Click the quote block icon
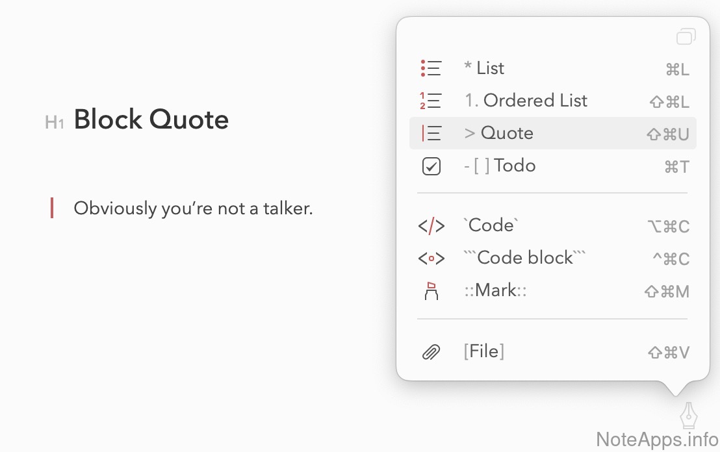 click(x=431, y=133)
